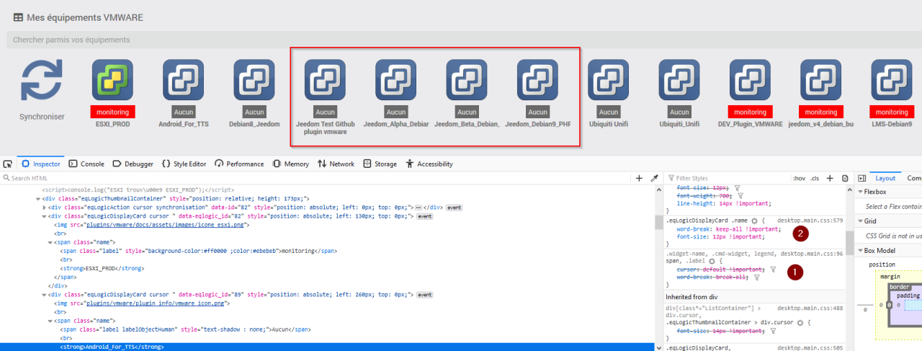Click event badge on data-eqlogic_id 82 row

click(425, 216)
